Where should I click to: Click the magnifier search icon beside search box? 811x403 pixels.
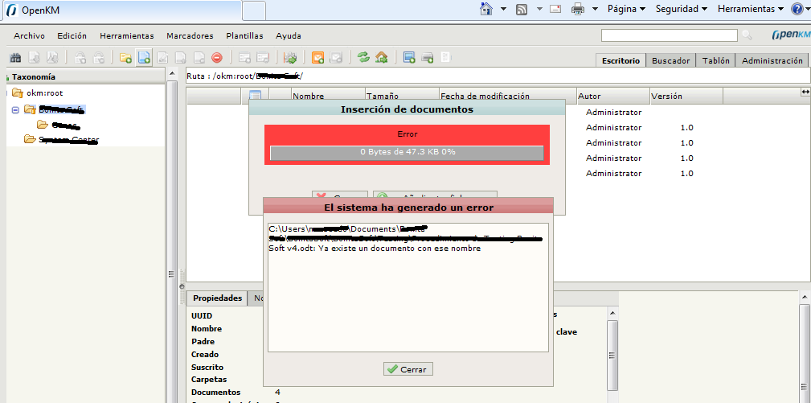click(747, 35)
